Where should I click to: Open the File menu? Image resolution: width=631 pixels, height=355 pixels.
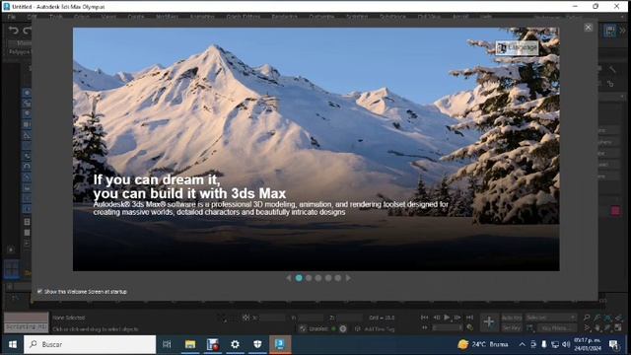tap(11, 17)
